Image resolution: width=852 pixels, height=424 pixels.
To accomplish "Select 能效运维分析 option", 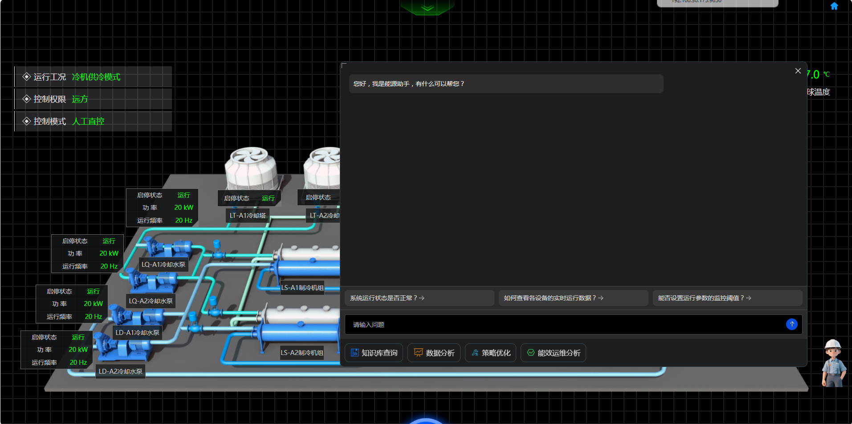I will tap(553, 353).
